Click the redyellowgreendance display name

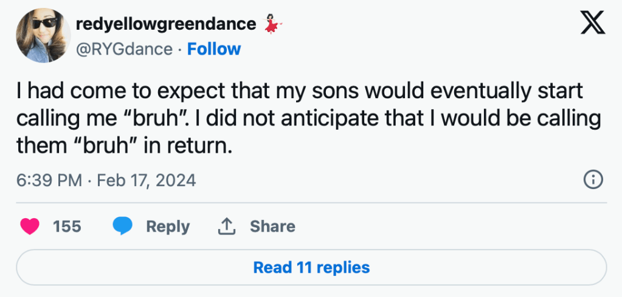point(166,24)
